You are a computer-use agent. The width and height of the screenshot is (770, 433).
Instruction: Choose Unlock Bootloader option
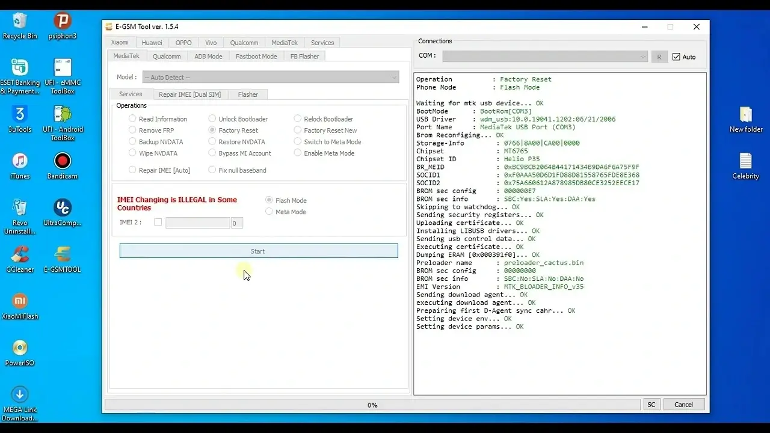238,119
